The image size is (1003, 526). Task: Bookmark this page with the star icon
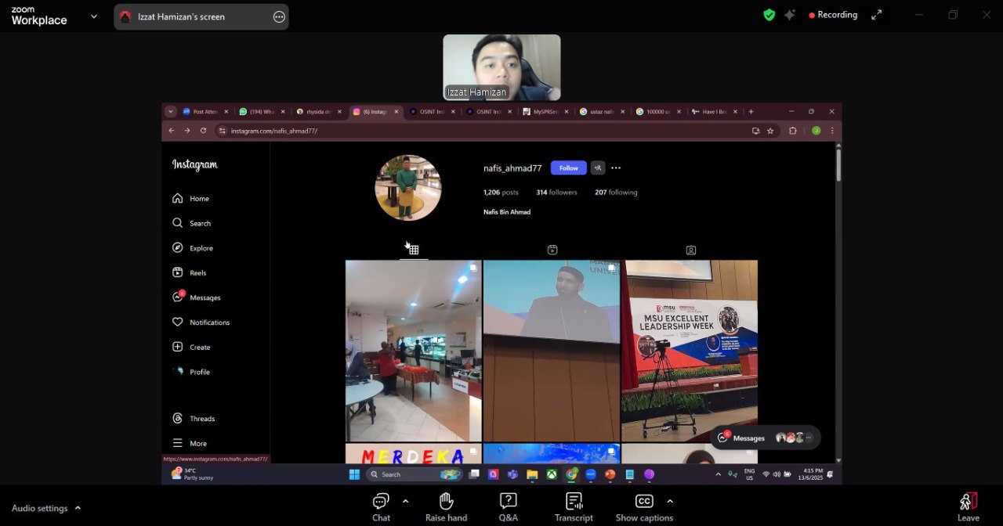(x=770, y=131)
